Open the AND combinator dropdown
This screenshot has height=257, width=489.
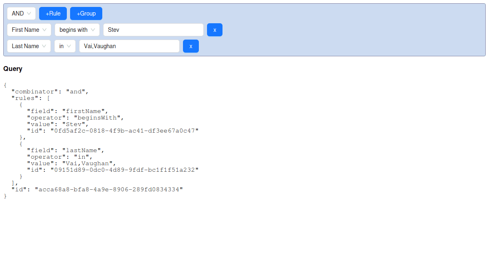(x=20, y=13)
